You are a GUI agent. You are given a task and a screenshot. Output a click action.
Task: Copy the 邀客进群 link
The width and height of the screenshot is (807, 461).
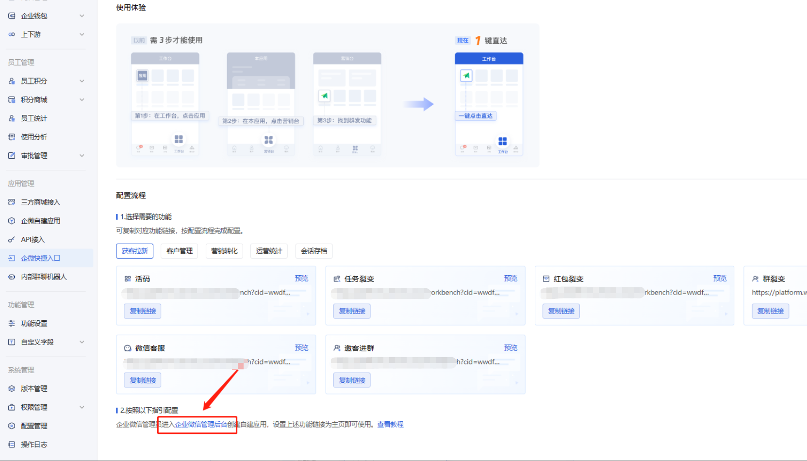pos(352,380)
